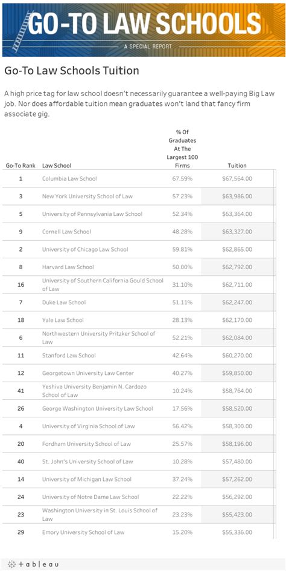Select rank 41 Yeshiva University Cardozo row
The width and height of the screenshot is (286, 571).
(138, 391)
